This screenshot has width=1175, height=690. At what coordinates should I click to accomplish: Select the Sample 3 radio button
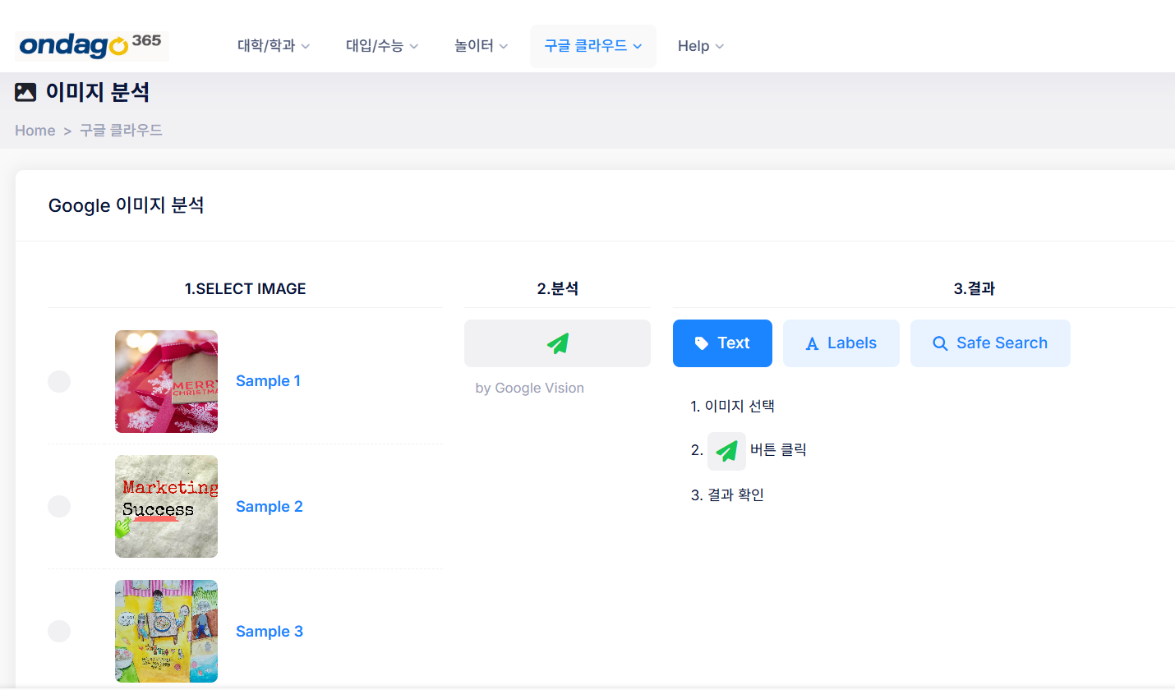pos(59,631)
